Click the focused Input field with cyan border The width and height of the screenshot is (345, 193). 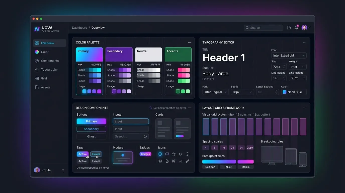[x=131, y=121]
